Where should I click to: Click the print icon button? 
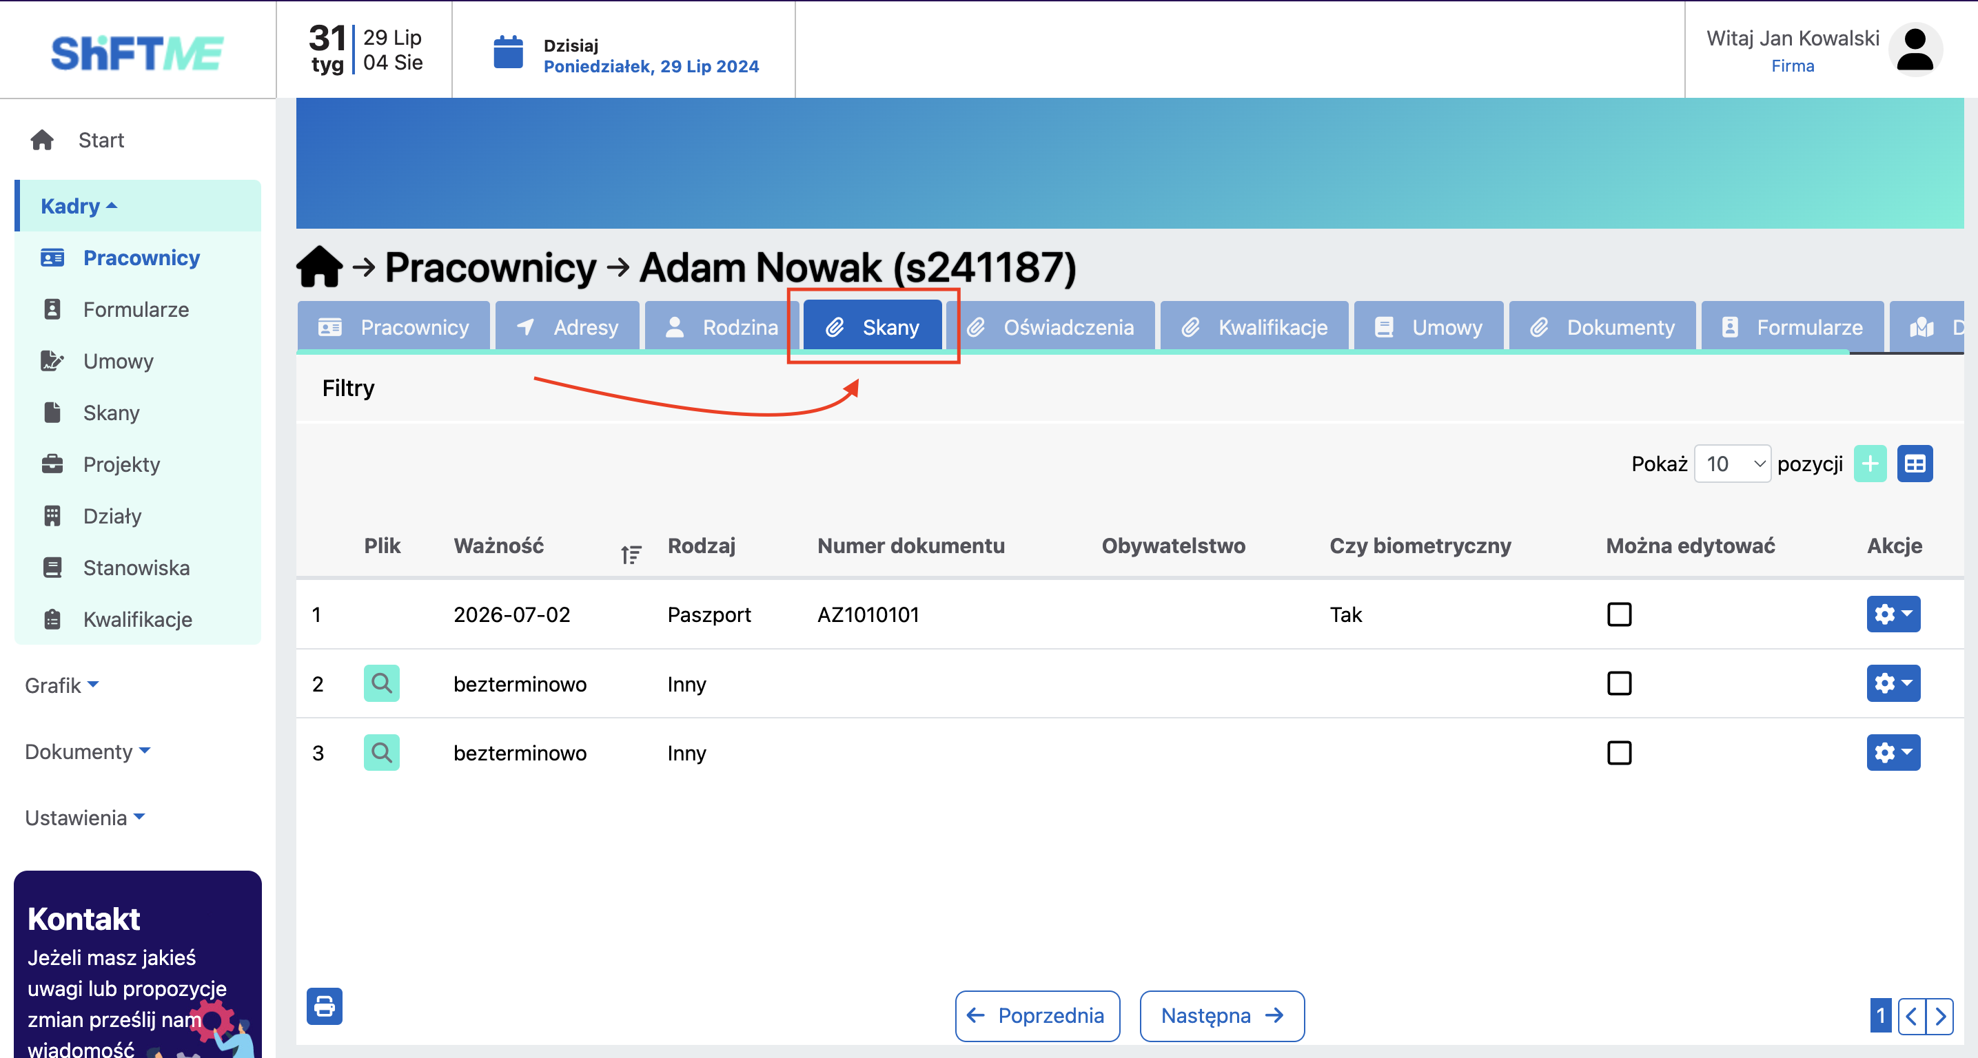click(x=324, y=1006)
